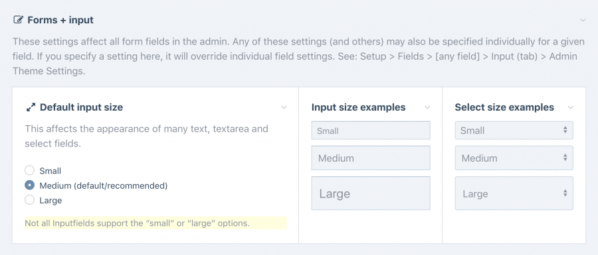Image resolution: width=598 pixels, height=255 pixels.
Task: Focus the Medium example text input
Action: (x=371, y=158)
